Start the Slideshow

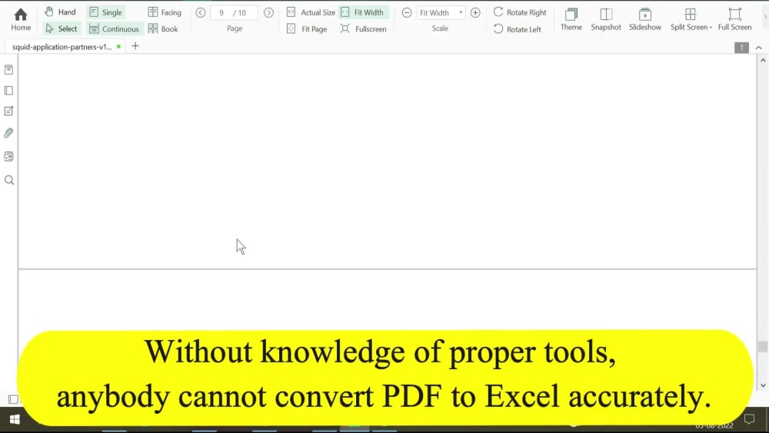pos(645,20)
